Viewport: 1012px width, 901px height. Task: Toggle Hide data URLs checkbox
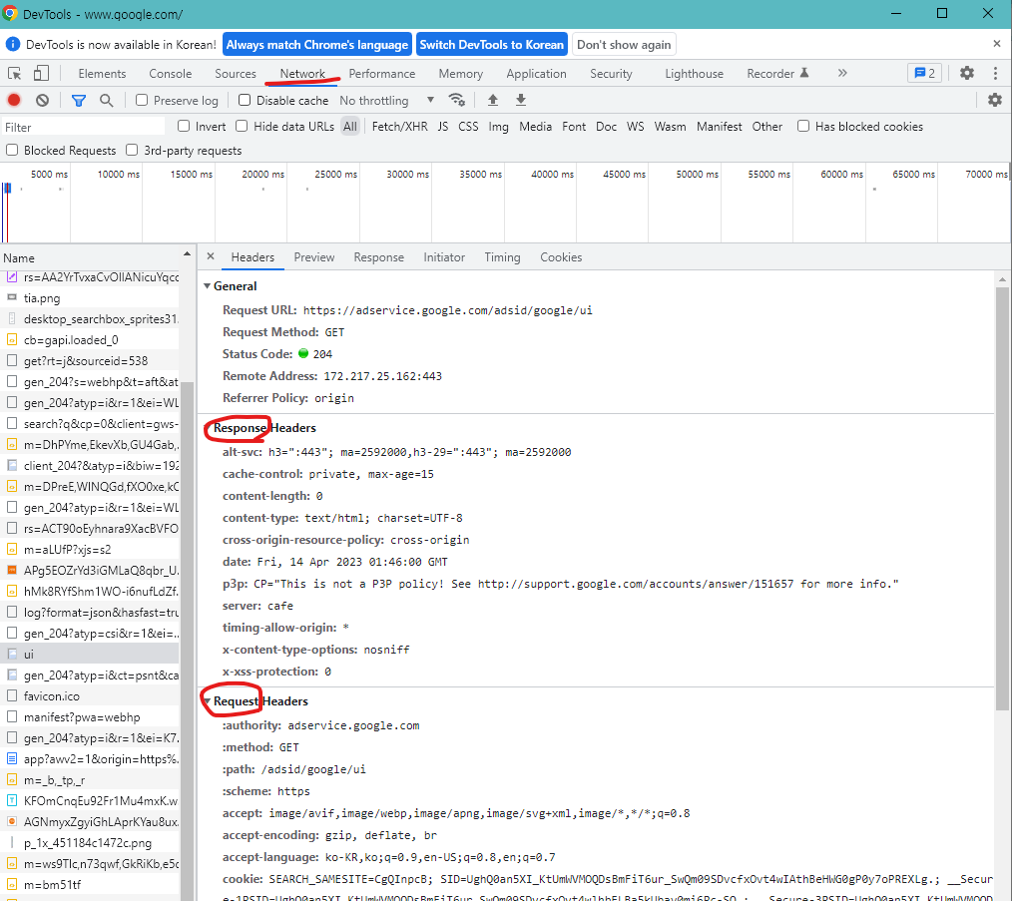tap(242, 126)
